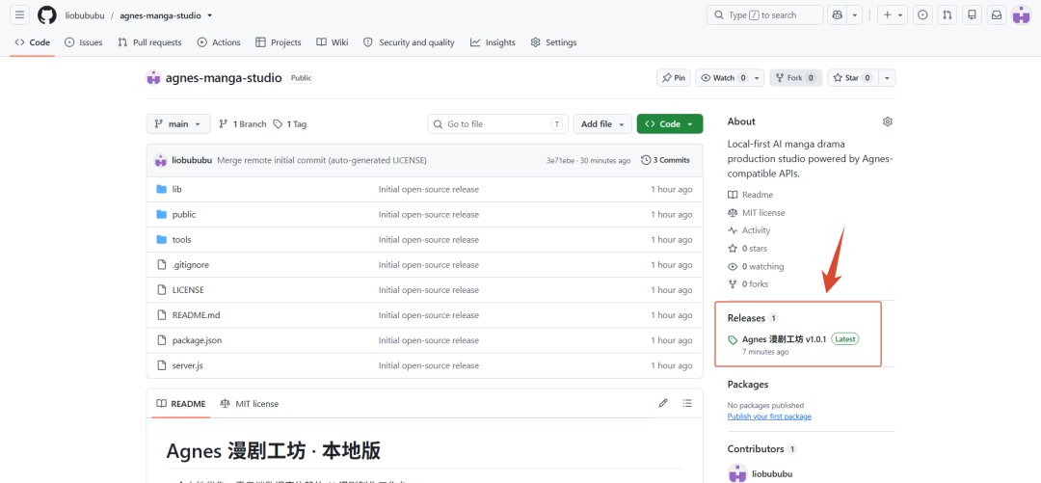Focus the header search box
Screen dimensions: 1041x483
[764, 14]
